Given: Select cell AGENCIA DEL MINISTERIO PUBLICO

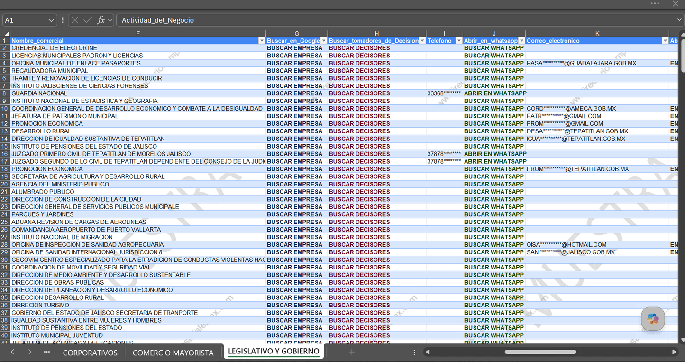Looking at the screenshot, I should pos(138,184).
